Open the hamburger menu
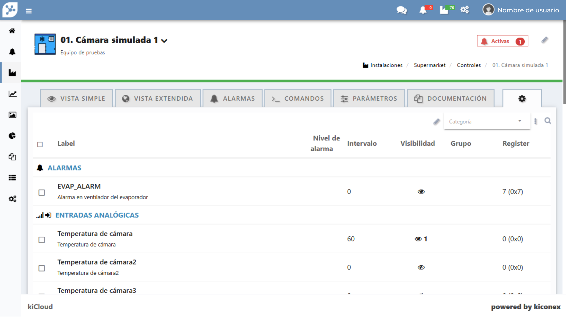 click(x=29, y=11)
